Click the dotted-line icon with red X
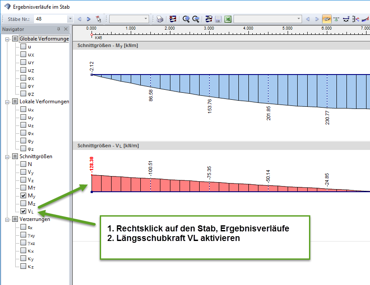 click(356, 19)
